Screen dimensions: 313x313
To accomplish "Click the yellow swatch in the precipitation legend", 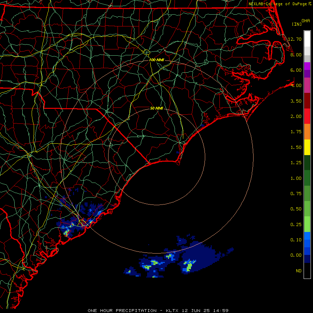I will click(x=307, y=147).
